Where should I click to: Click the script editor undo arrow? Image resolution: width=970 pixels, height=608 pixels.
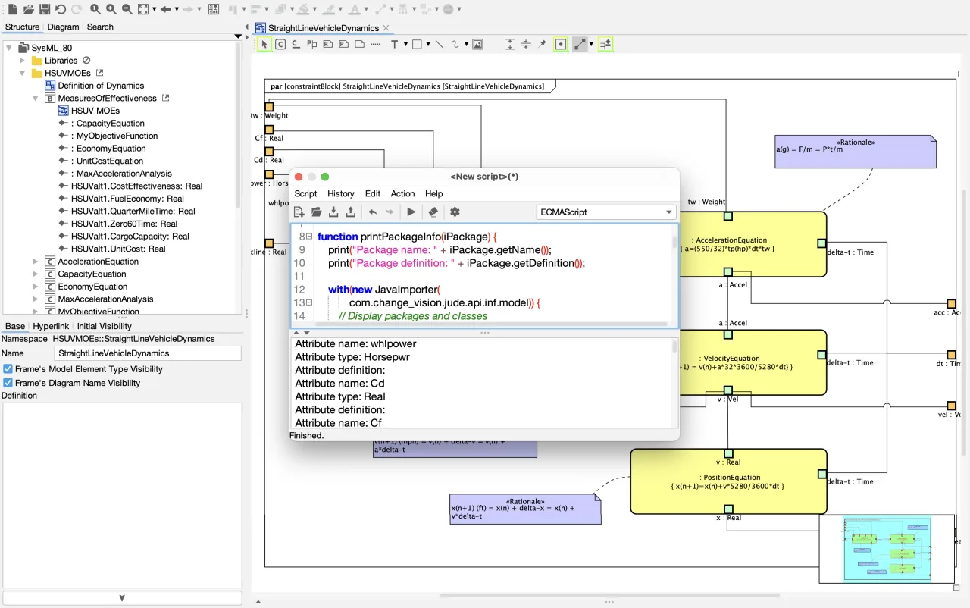[x=372, y=212]
